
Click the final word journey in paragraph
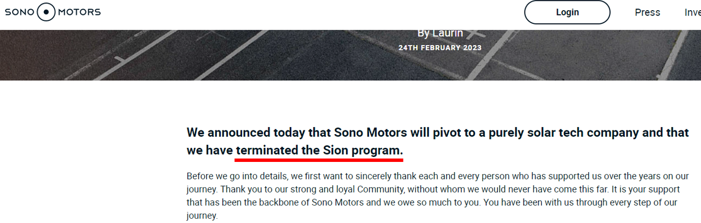(201, 216)
